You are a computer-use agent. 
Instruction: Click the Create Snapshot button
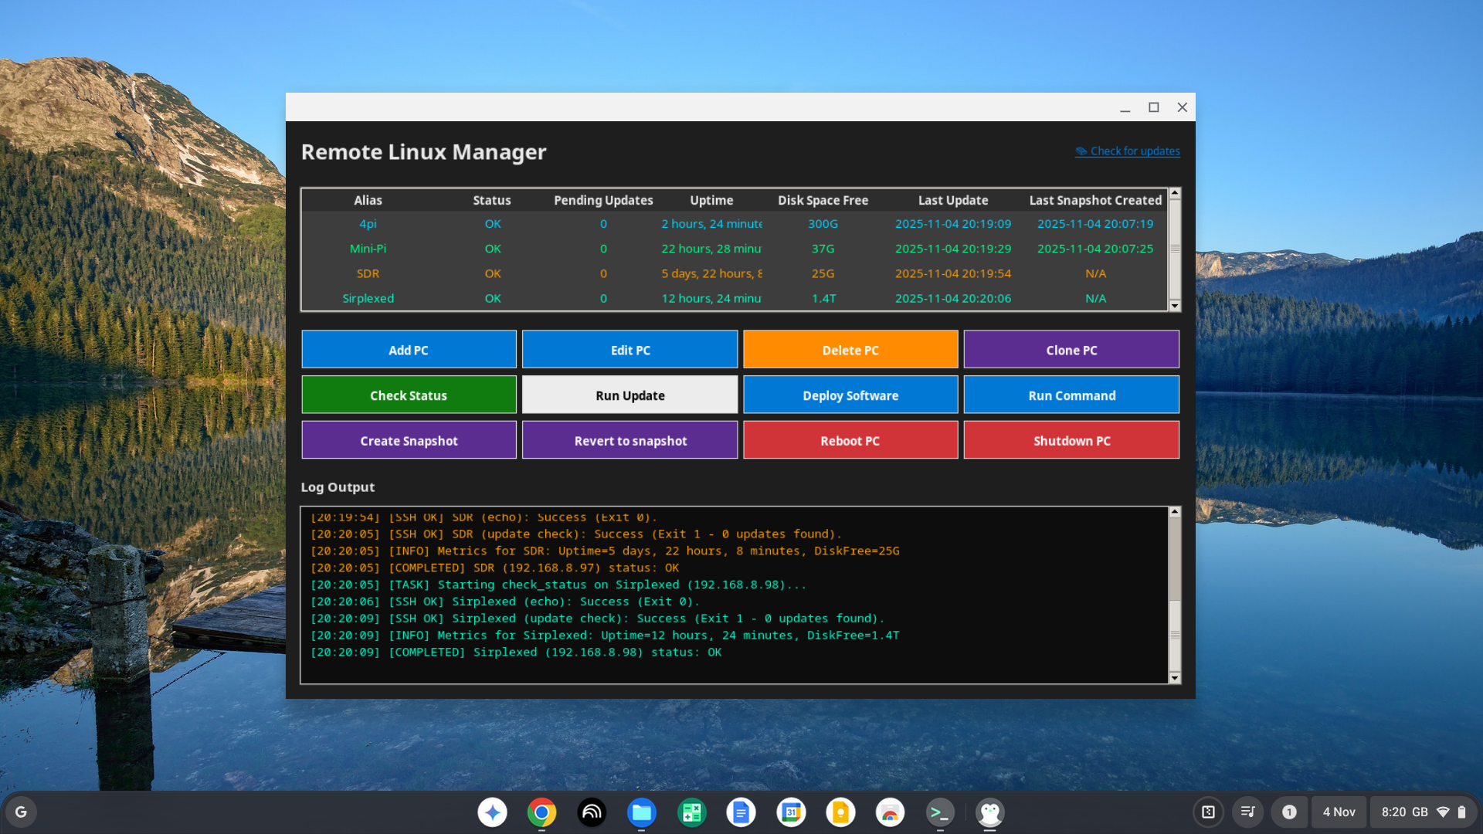click(409, 441)
